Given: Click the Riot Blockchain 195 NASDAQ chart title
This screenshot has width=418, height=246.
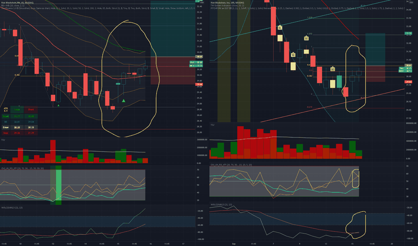Looking at the screenshot, I should [x=227, y=3].
